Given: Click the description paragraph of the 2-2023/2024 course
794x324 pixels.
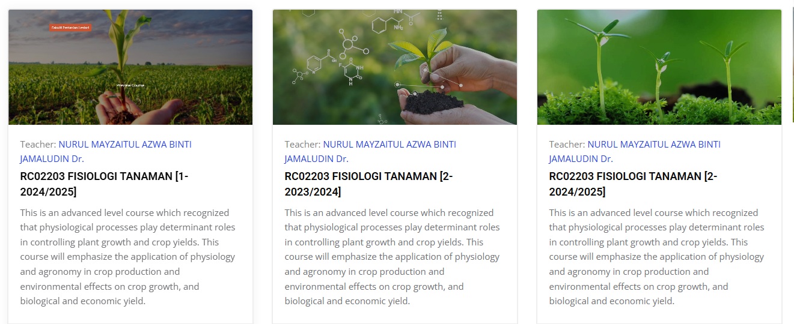Looking at the screenshot, I should [x=392, y=257].
